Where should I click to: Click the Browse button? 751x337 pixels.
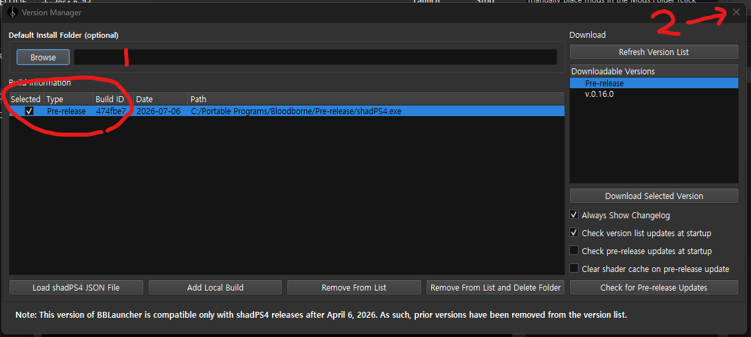click(43, 58)
